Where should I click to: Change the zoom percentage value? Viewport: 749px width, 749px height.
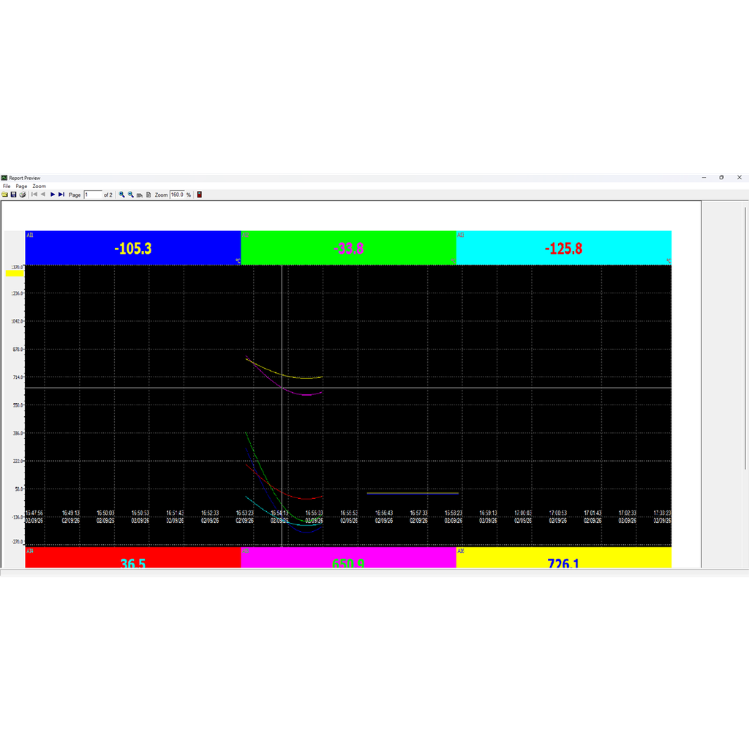coord(178,195)
